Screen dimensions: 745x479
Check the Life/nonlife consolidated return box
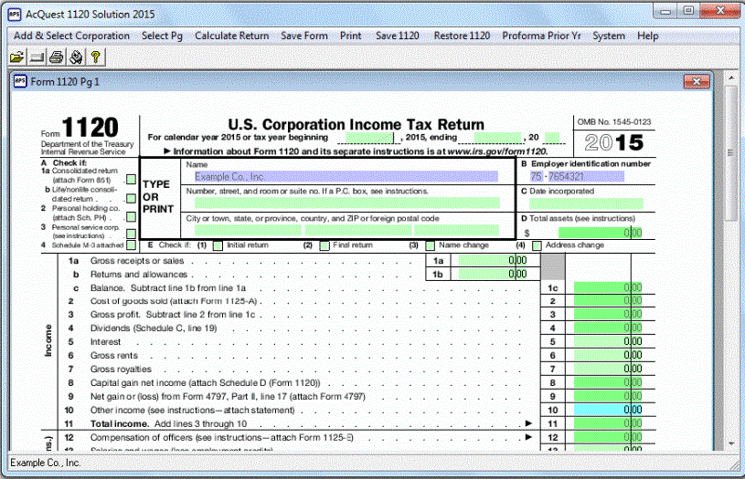pos(131,198)
